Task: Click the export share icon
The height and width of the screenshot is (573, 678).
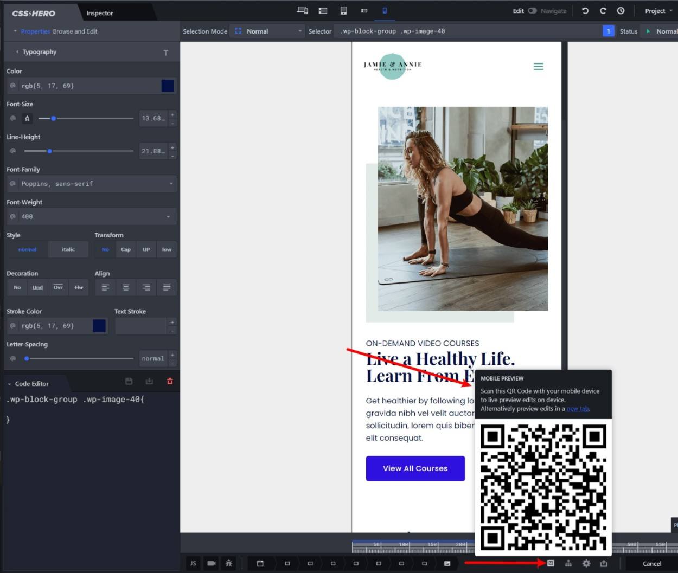Action: [x=604, y=563]
